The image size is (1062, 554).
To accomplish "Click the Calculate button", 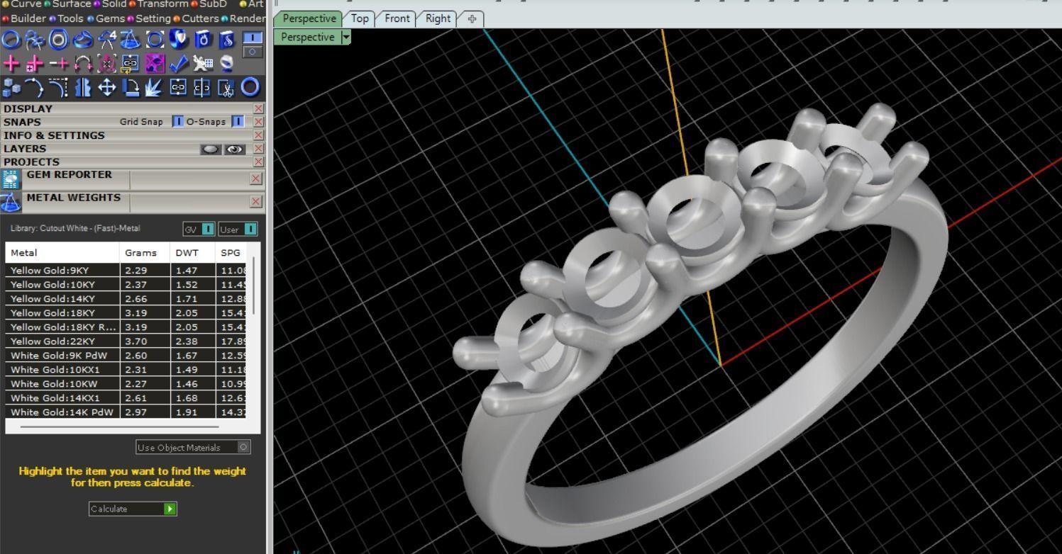I will tap(133, 509).
